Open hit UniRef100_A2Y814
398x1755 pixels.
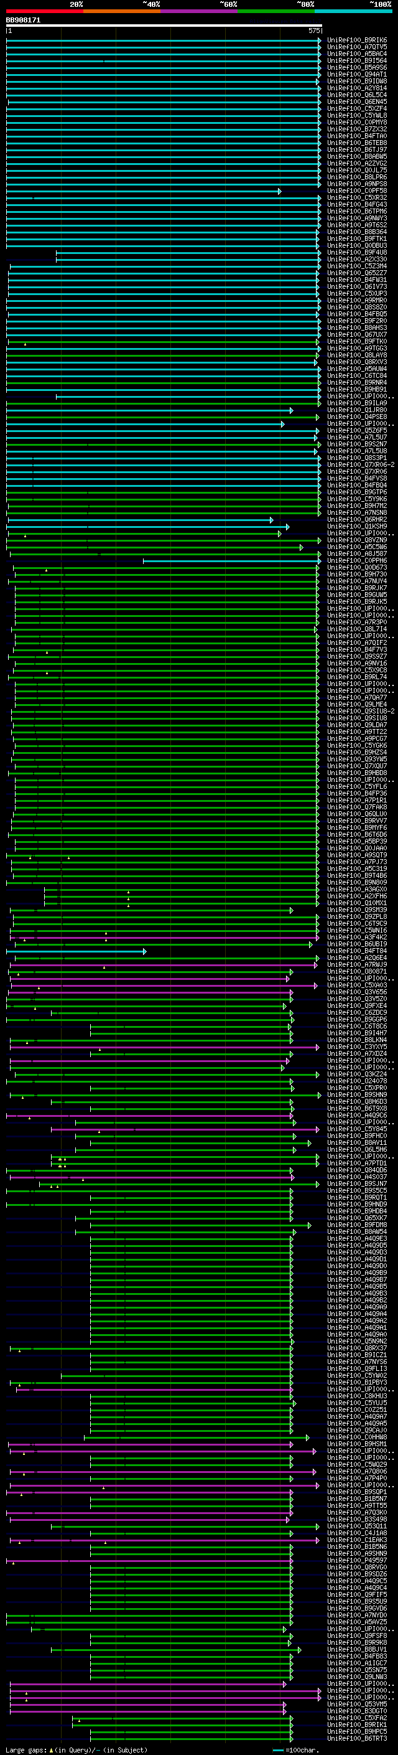tap(357, 88)
